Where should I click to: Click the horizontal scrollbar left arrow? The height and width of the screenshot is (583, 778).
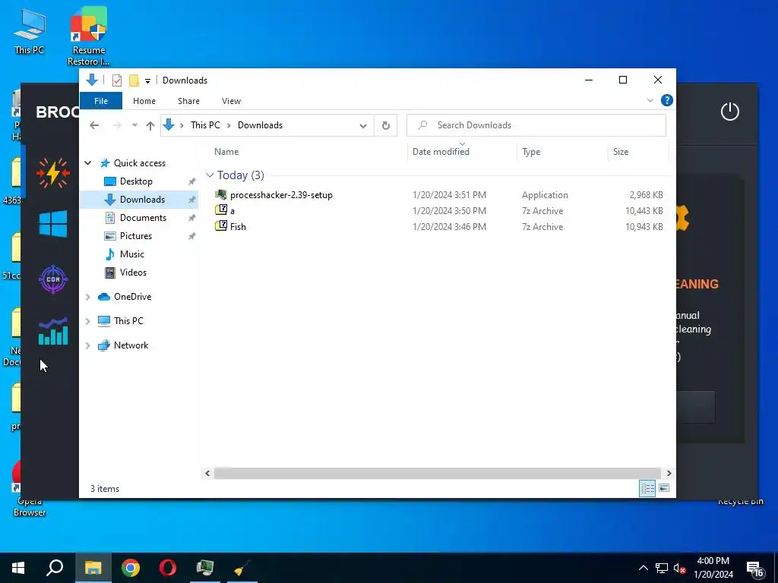tap(207, 474)
